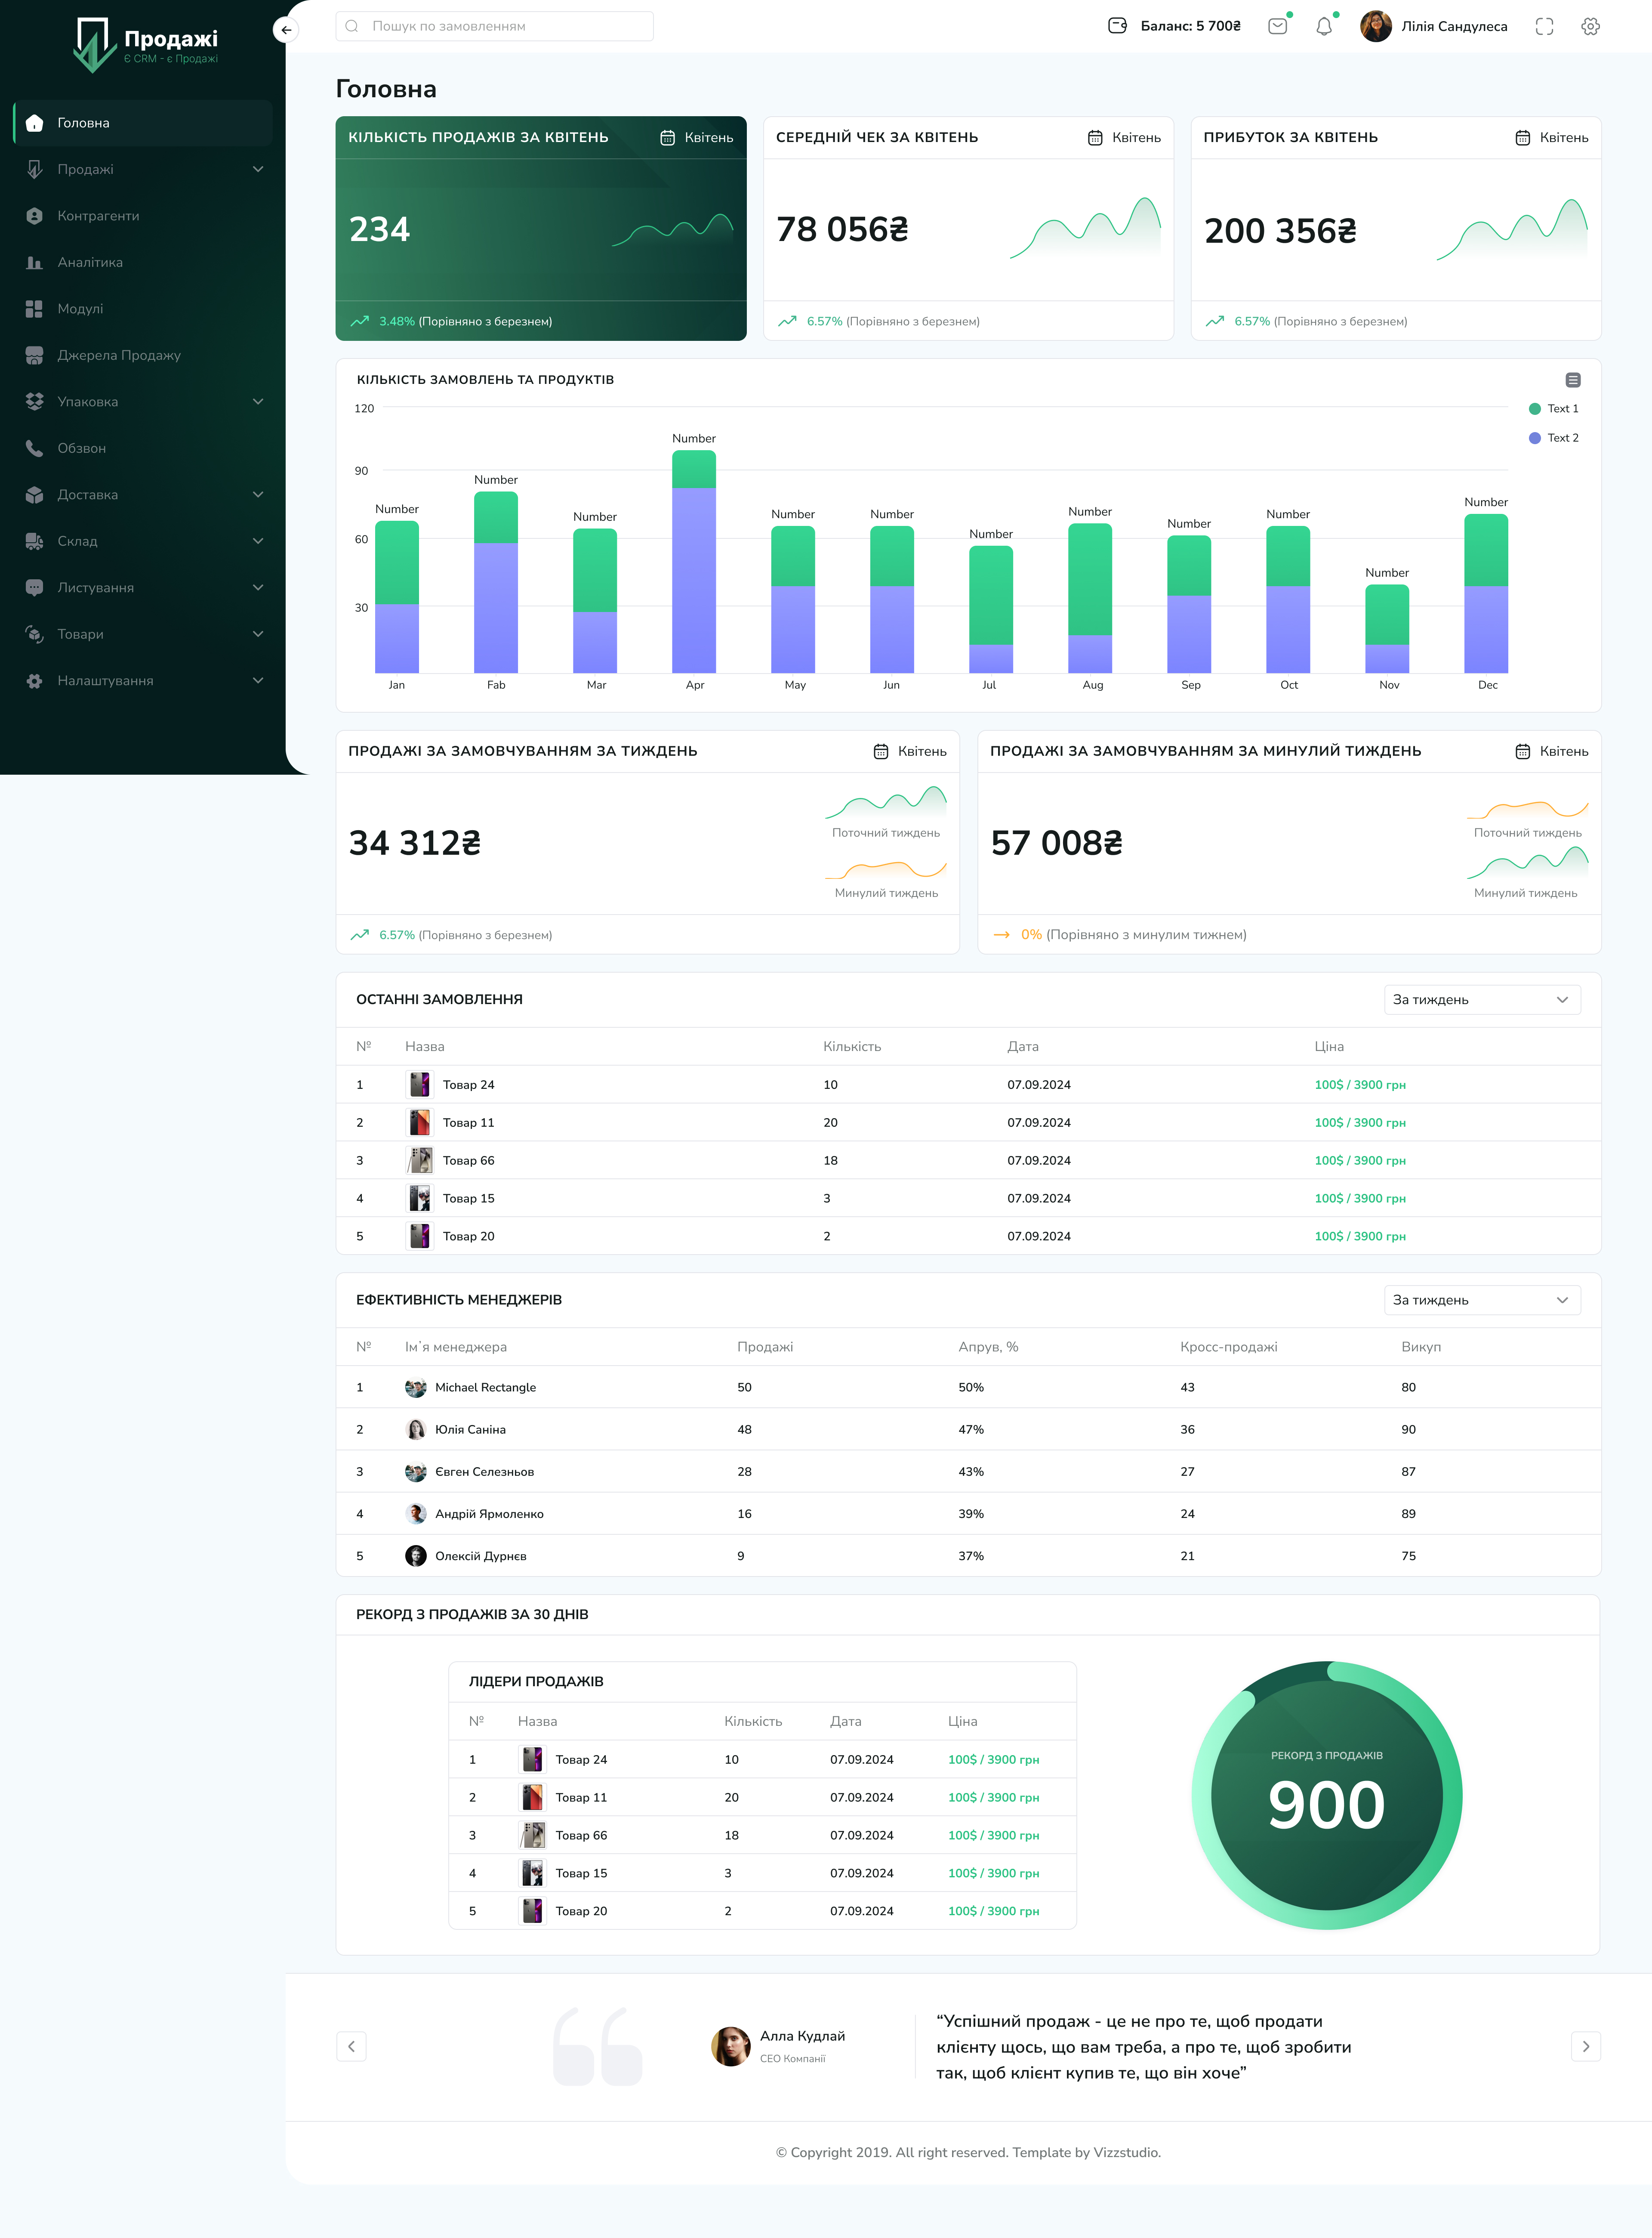Expand the Доставка sidebar chevron
Screen dimensions: 1652x2238
[x=258, y=495]
